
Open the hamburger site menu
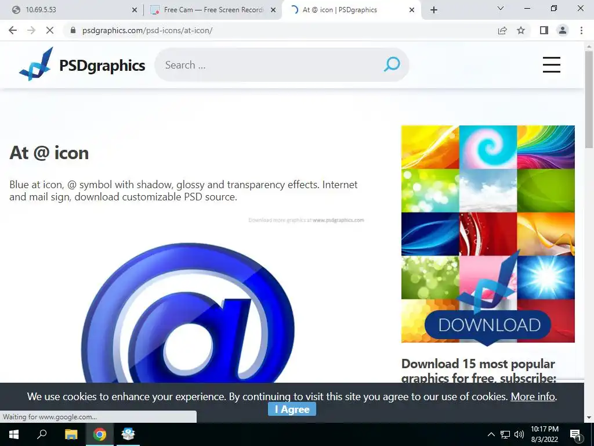[x=551, y=64]
